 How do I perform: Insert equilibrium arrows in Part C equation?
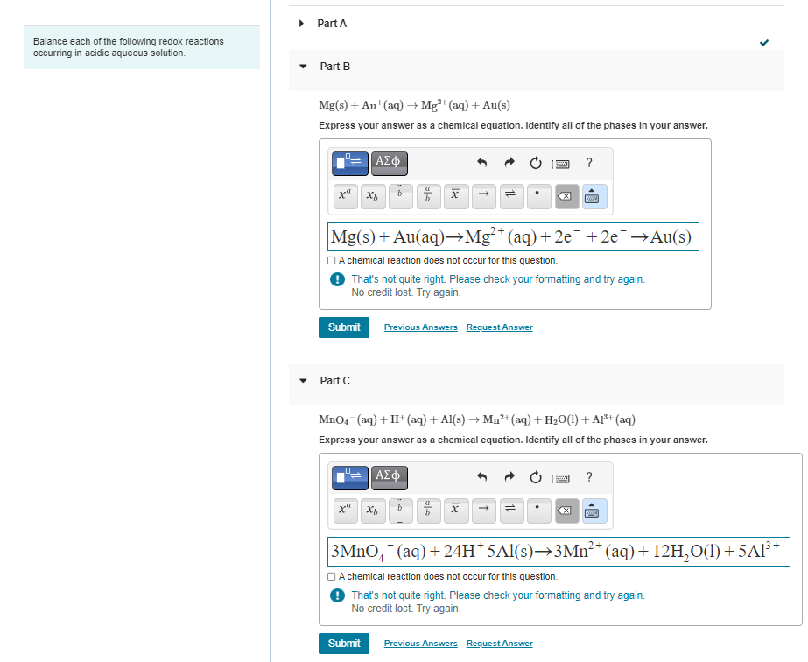click(511, 511)
